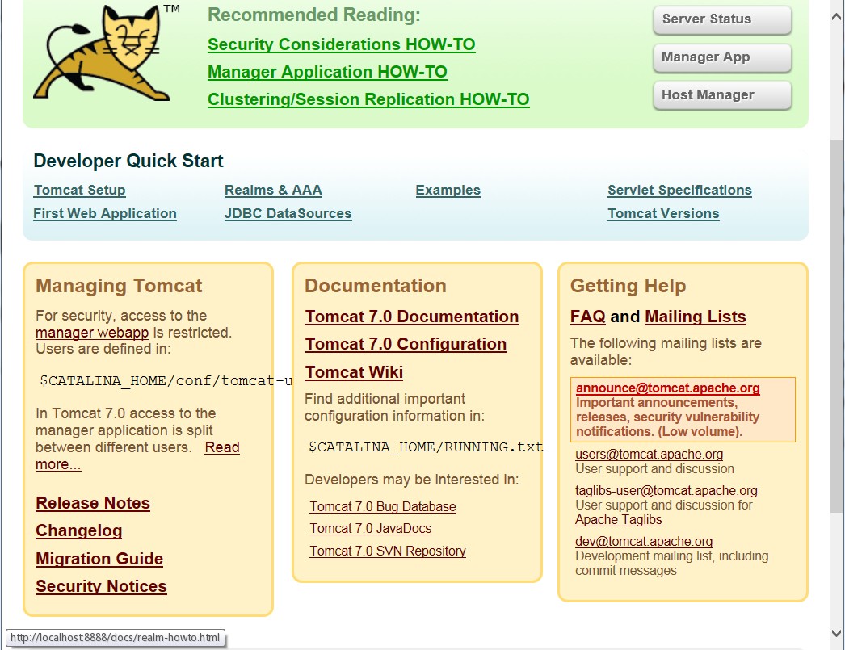Viewport: 845px width, 650px height.
Task: Open Security Notices link
Action: pos(101,586)
